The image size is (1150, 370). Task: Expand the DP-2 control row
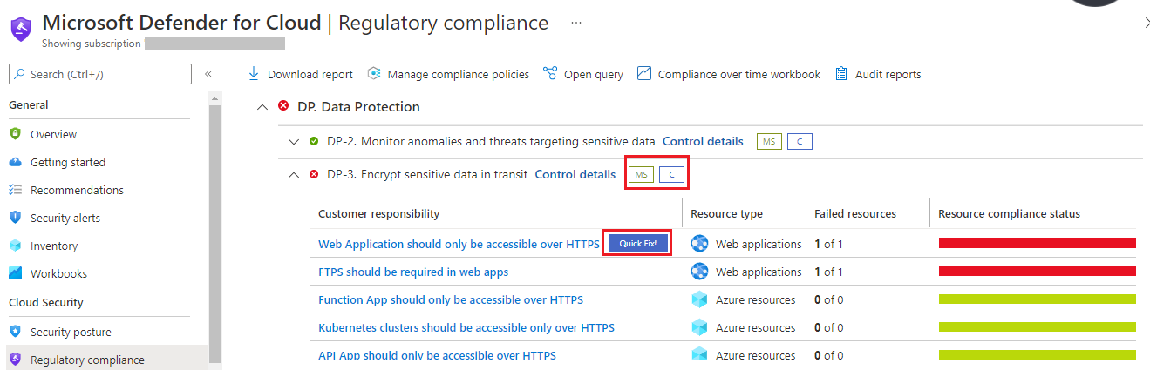click(x=294, y=141)
